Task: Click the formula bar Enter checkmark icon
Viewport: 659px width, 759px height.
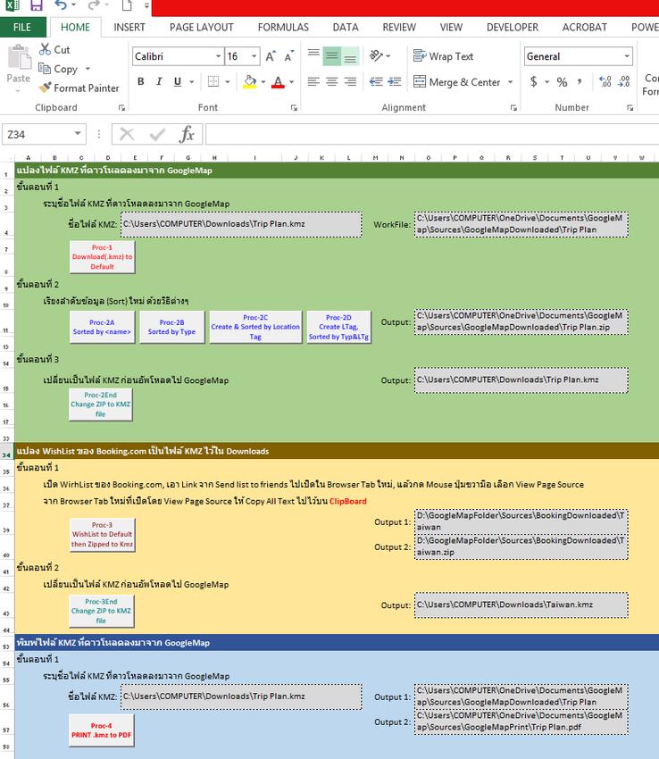Action: click(x=157, y=134)
